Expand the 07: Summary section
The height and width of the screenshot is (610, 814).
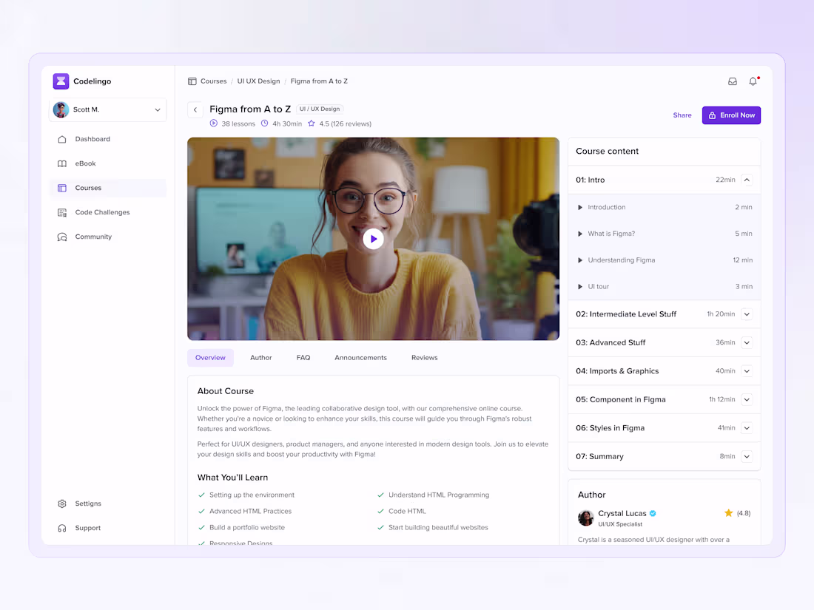click(746, 456)
